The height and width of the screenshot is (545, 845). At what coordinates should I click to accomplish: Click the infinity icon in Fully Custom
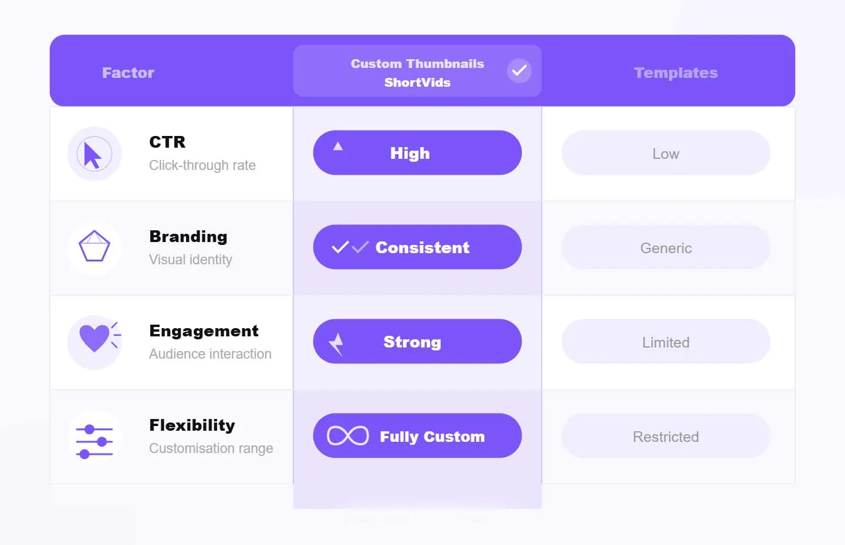[348, 436]
